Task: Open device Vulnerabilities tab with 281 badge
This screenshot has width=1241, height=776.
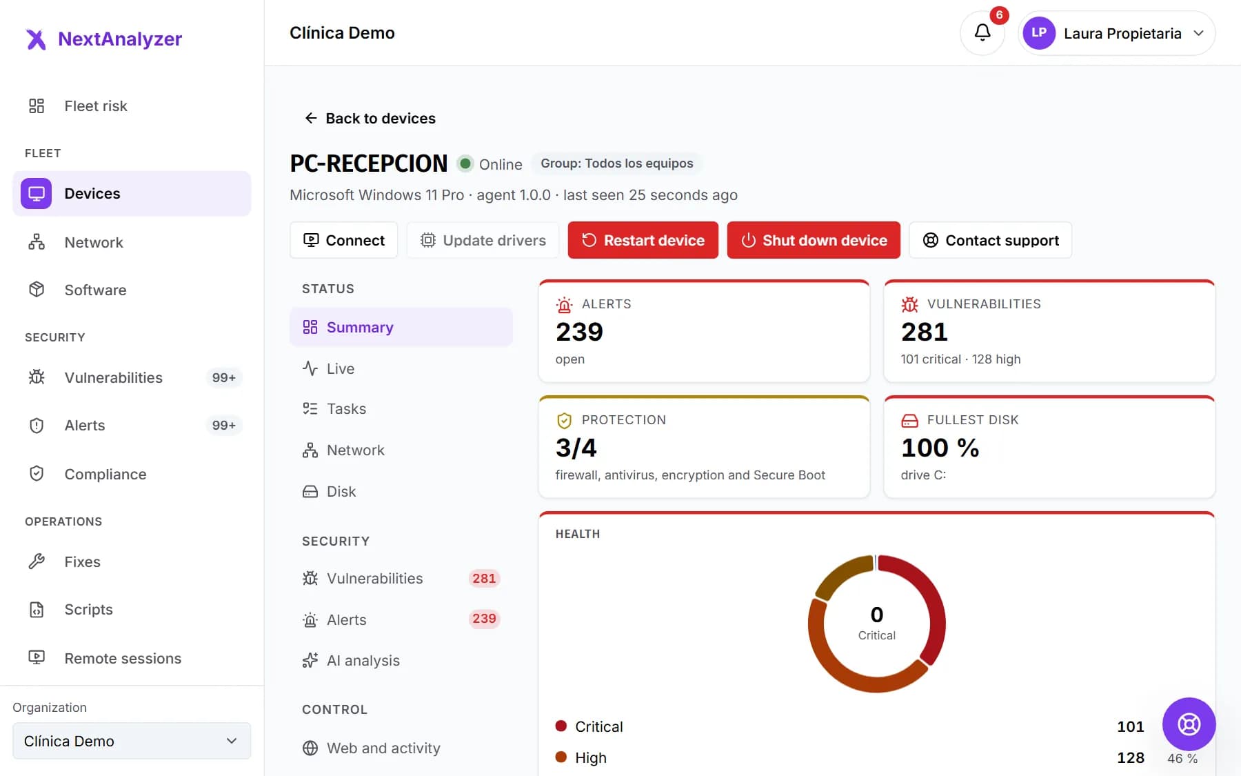Action: tap(401, 578)
